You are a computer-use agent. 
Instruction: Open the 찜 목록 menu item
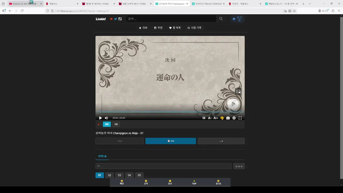[175, 28]
